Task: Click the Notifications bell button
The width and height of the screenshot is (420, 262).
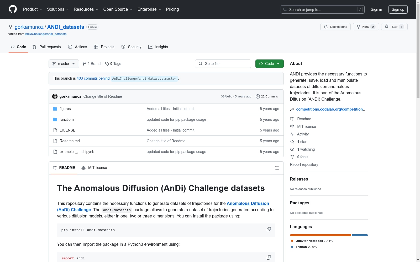Action: [x=335, y=27]
